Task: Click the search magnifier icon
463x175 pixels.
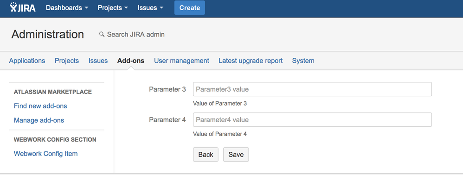Action: click(102, 34)
